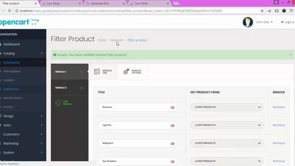Remove Module 1 with its small icon
Screen dimensions: 295x166
coord(81,72)
